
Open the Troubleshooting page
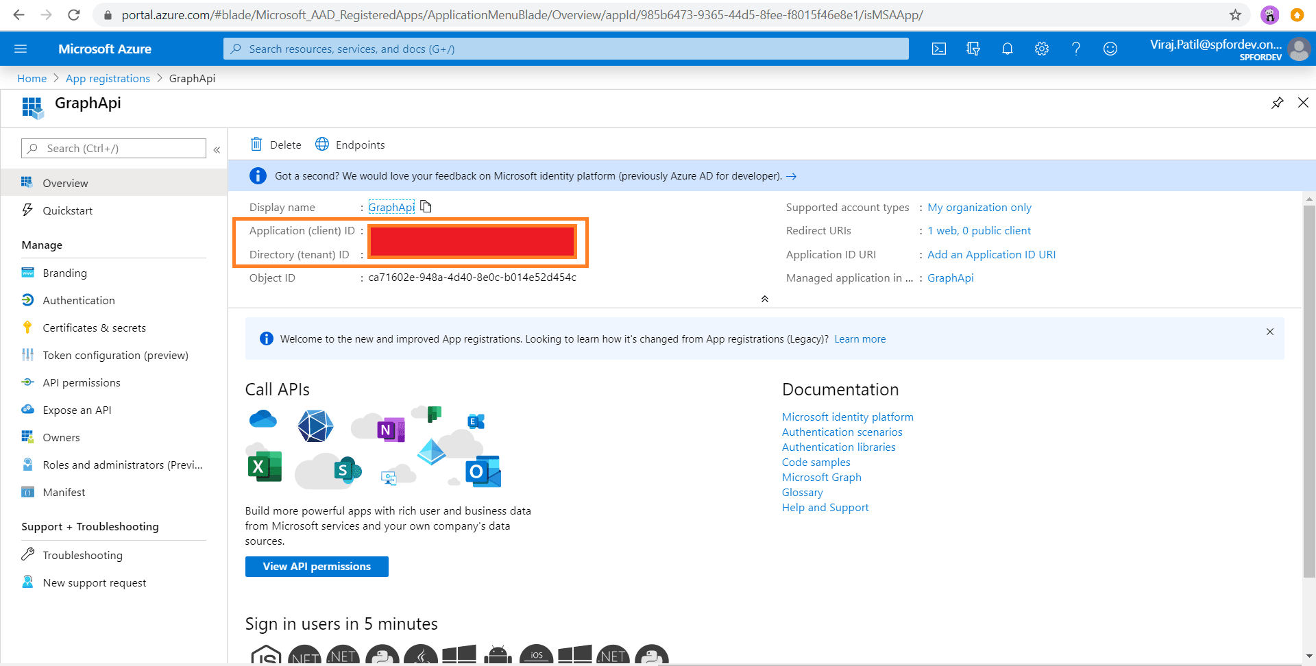tap(114, 555)
